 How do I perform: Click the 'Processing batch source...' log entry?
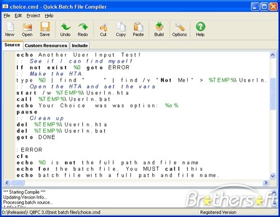coord(28,202)
